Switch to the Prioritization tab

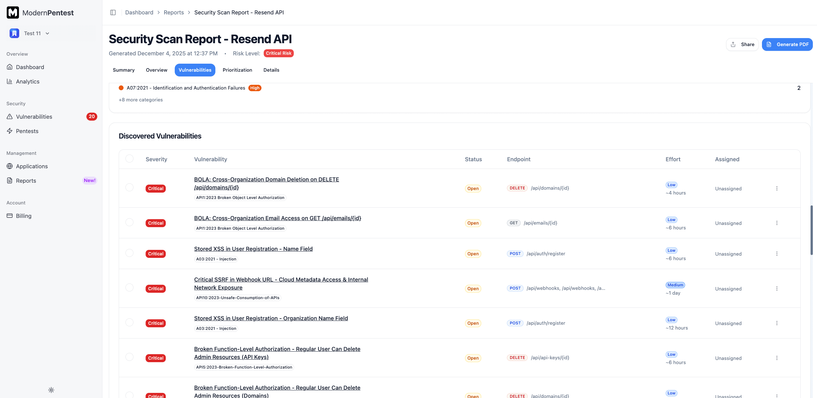(237, 70)
